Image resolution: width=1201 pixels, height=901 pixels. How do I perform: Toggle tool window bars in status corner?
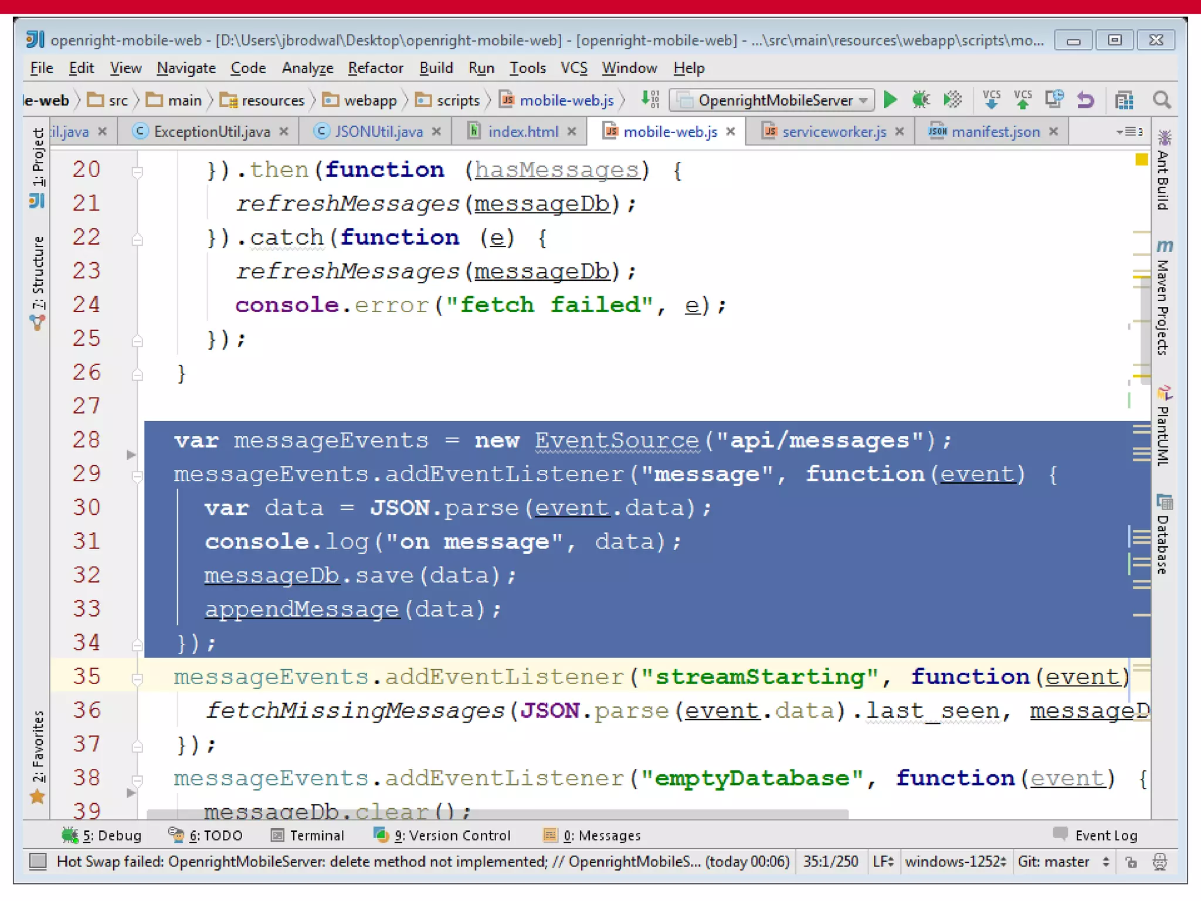pyautogui.click(x=38, y=861)
